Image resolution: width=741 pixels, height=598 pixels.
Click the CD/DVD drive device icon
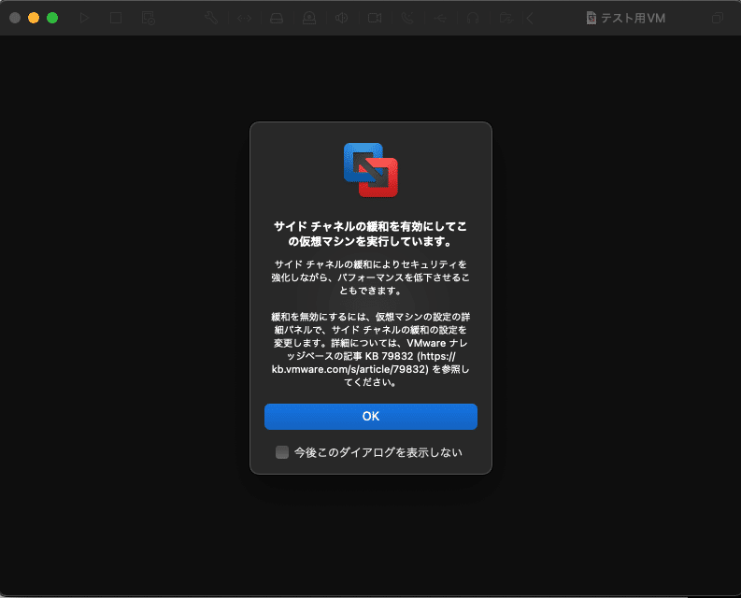click(309, 18)
